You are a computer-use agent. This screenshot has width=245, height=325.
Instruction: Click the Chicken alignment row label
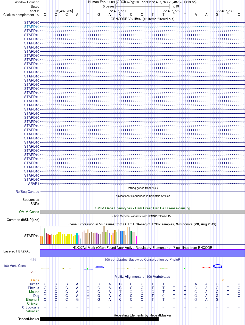(x=33, y=304)
